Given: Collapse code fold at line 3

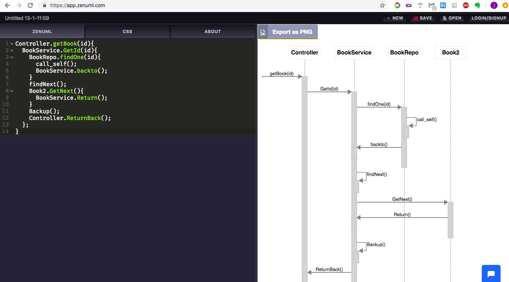Looking at the screenshot, I should point(12,57).
